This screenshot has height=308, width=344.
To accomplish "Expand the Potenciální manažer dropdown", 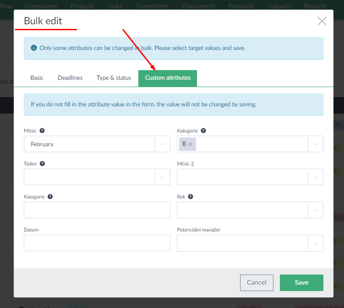I will pos(316,243).
